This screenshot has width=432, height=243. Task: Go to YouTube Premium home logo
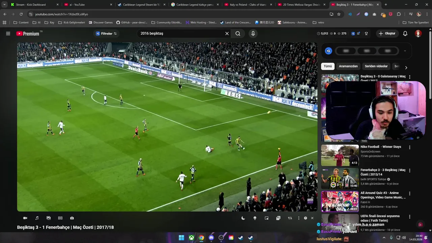click(x=28, y=34)
